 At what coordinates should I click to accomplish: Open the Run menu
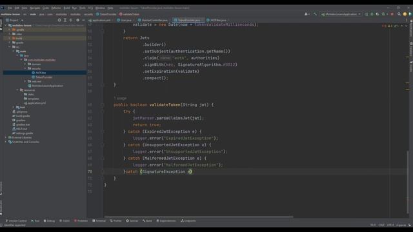75,8
